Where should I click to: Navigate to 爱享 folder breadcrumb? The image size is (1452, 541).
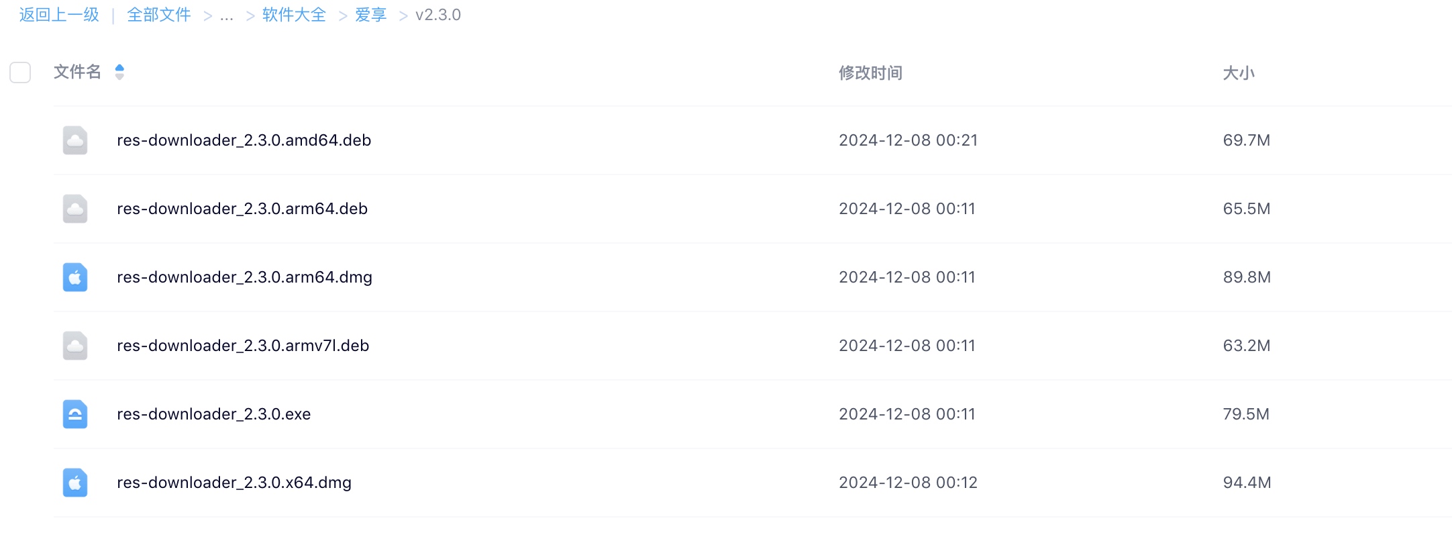(370, 15)
